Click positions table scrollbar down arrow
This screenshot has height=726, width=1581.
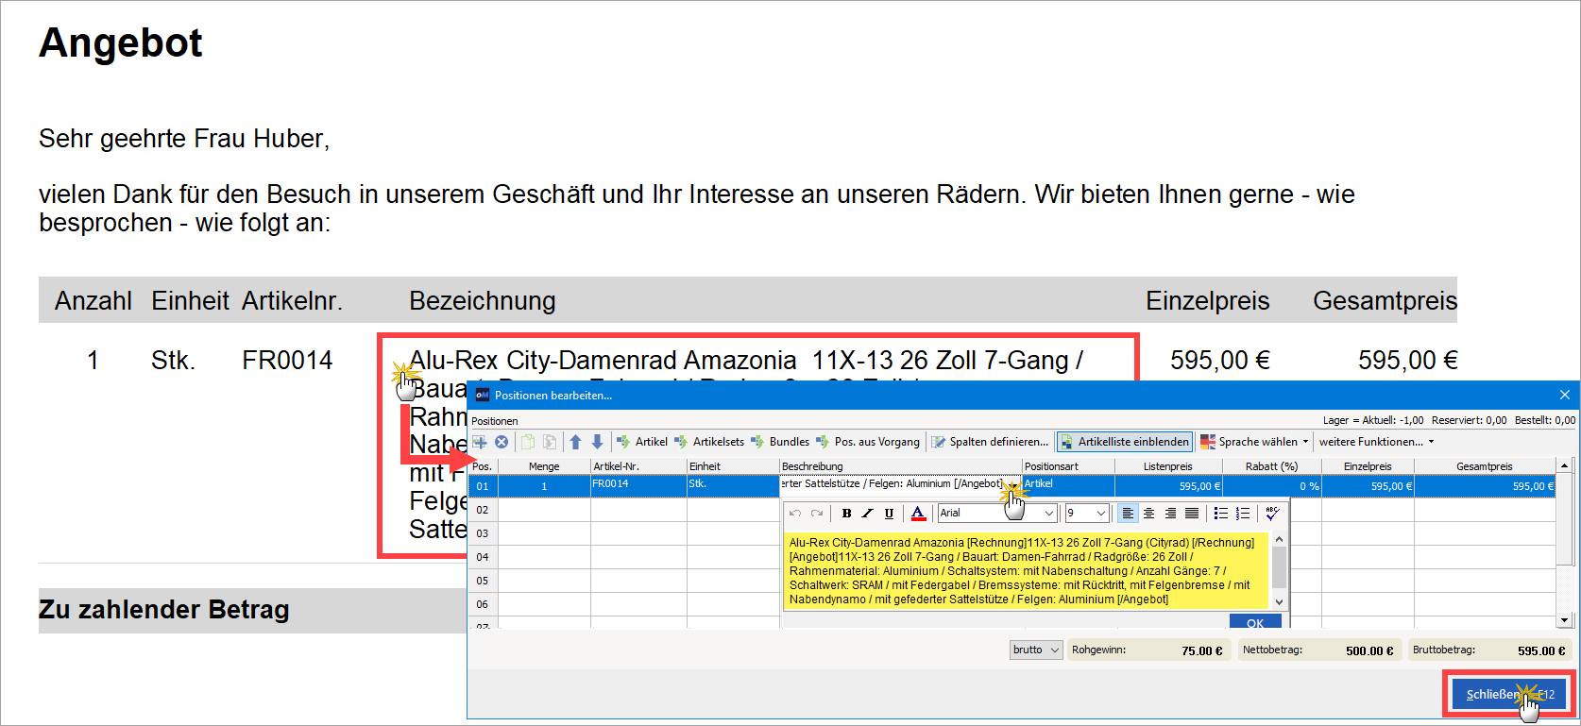tap(1564, 620)
